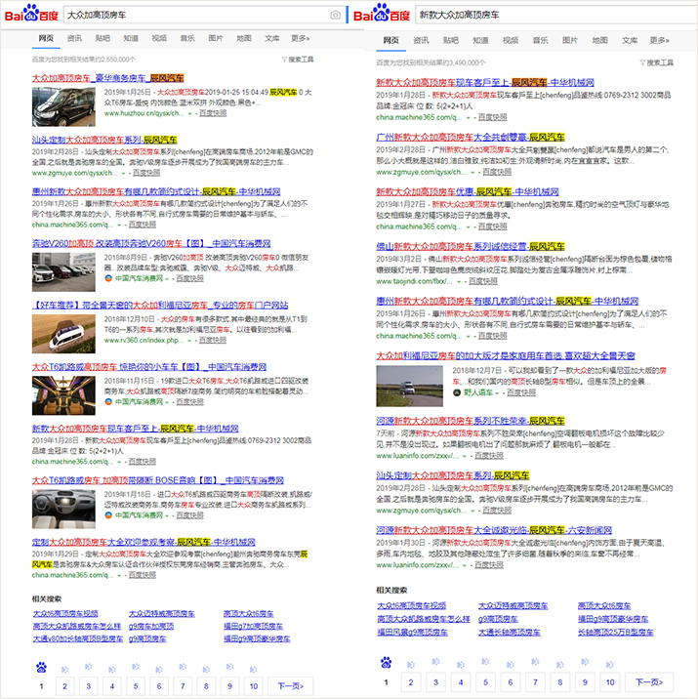
Task: Click black van thumbnail of 豪华商务房车 result
Action: pos(63,107)
